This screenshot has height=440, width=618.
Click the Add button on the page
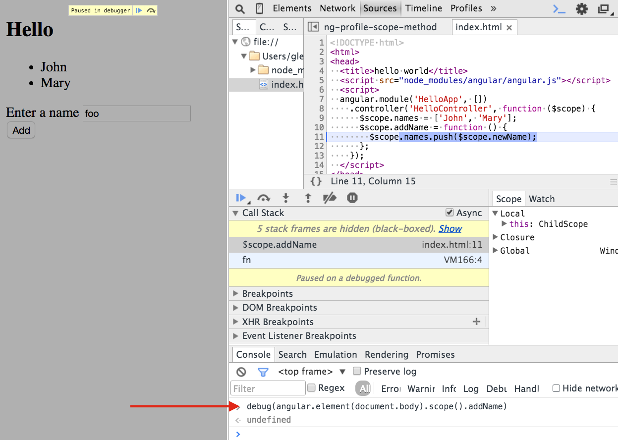coord(21,130)
